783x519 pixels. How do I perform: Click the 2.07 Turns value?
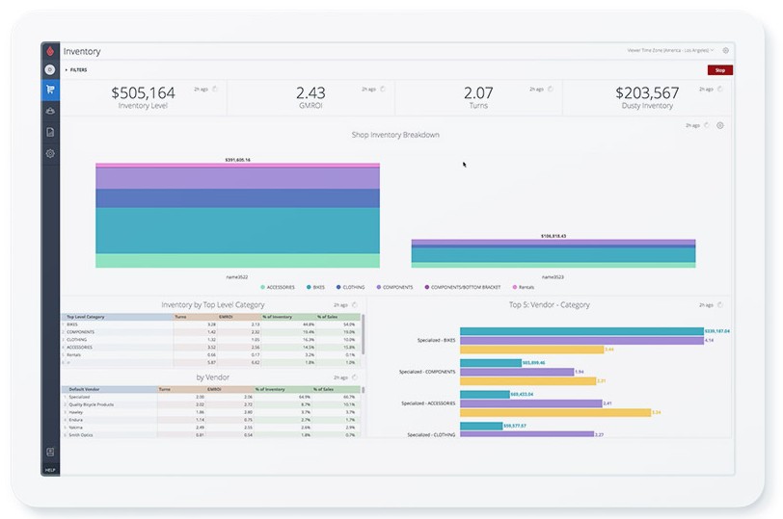pyautogui.click(x=478, y=92)
